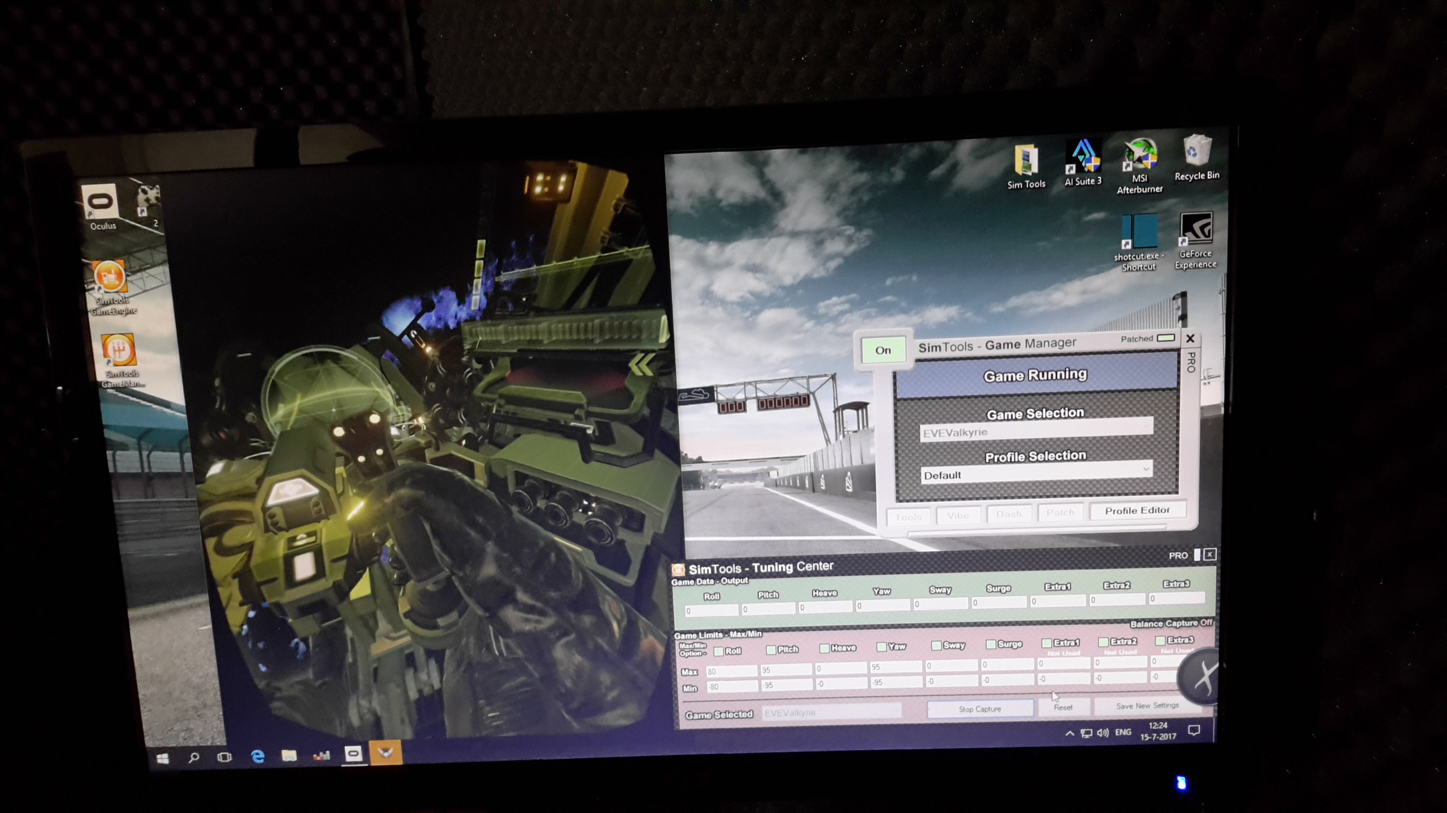Open the Patch tab in Game Manager
The width and height of the screenshot is (1447, 813).
(1060, 512)
